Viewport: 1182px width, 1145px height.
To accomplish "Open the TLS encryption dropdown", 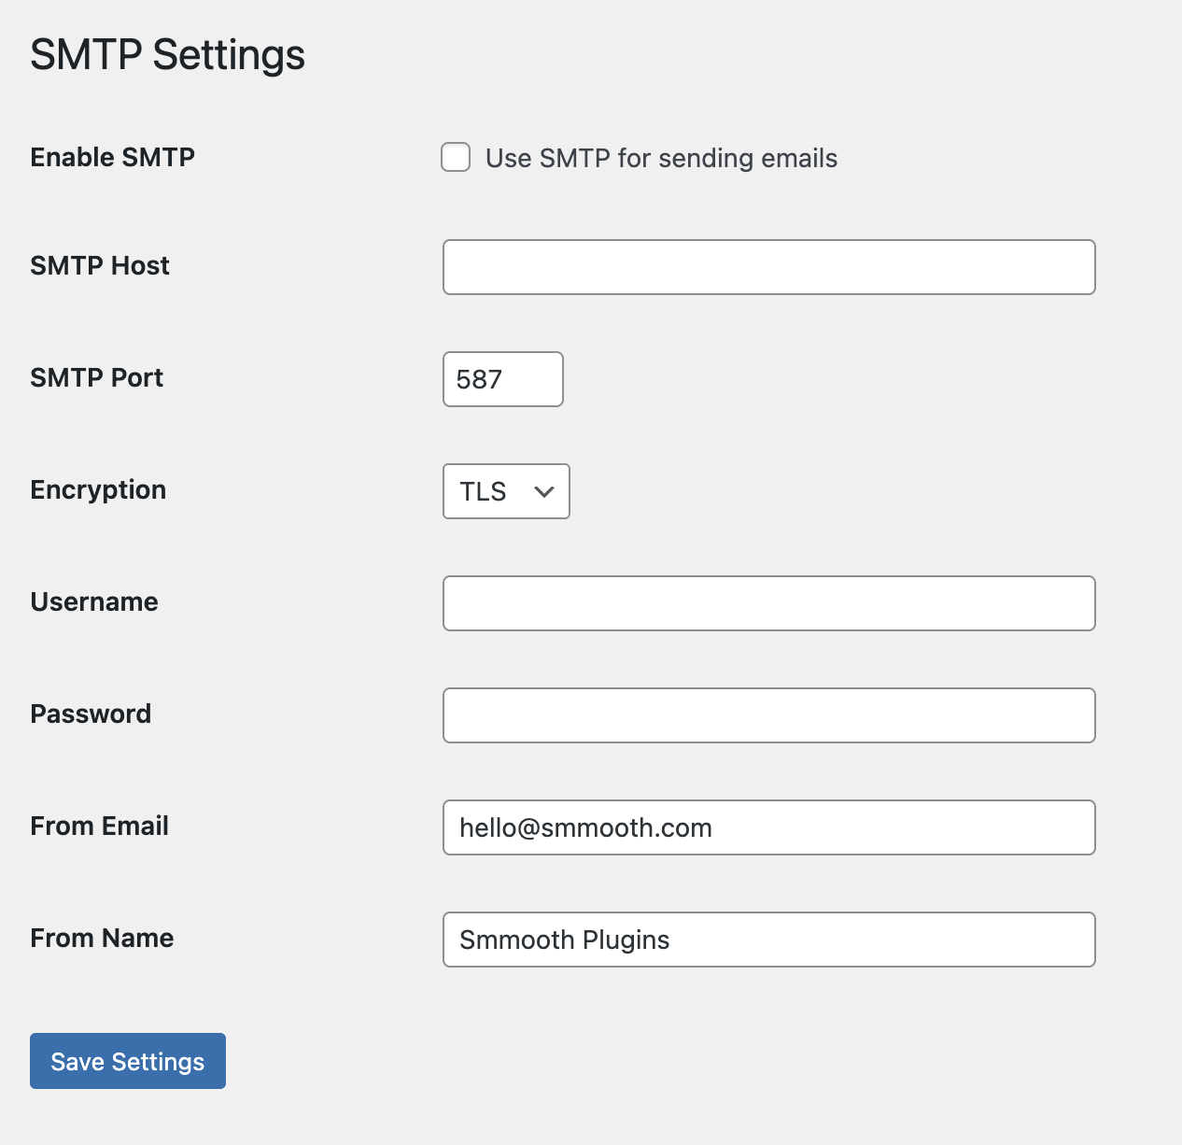I will coord(506,491).
